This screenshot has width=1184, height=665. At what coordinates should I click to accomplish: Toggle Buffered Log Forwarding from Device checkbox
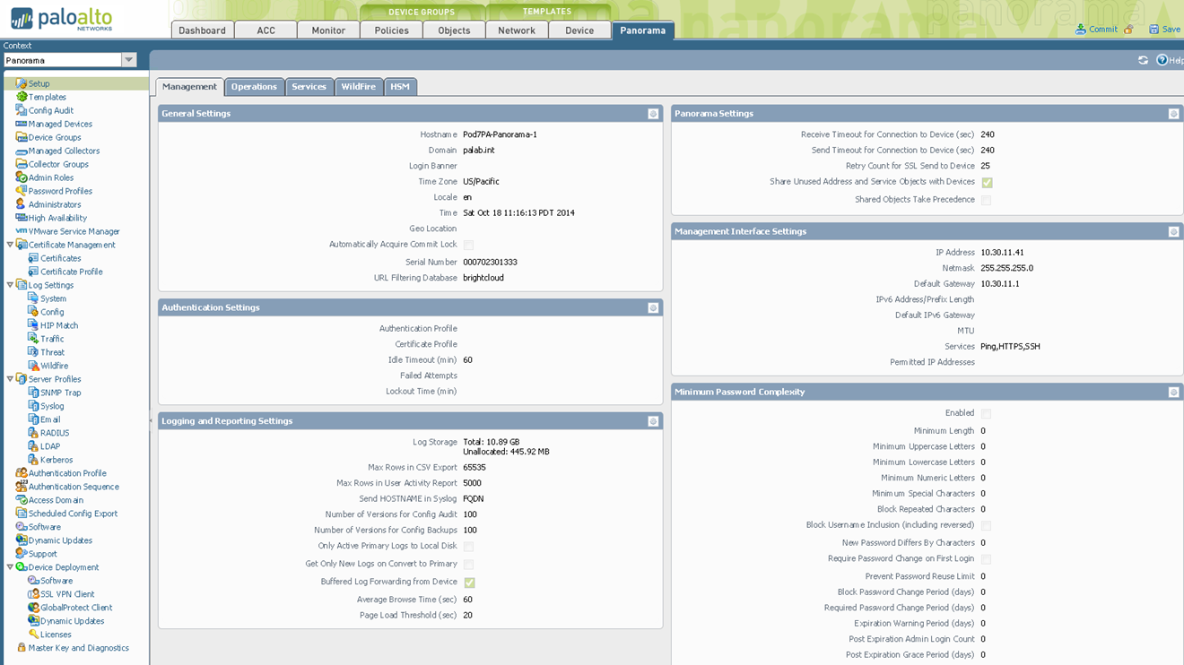[469, 583]
